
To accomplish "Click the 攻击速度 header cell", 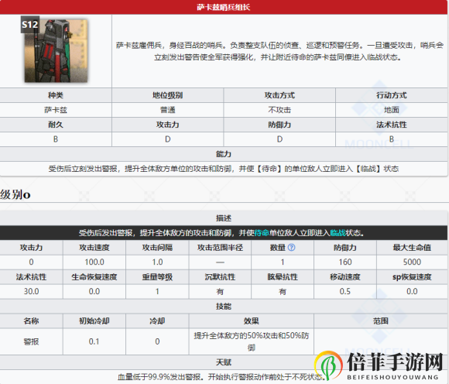I will click(94, 248).
